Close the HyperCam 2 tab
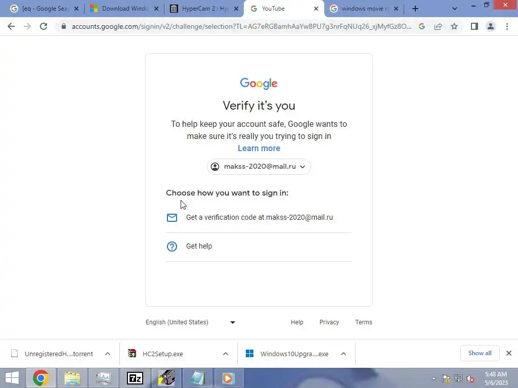This screenshot has width=518, height=388. tap(236, 9)
